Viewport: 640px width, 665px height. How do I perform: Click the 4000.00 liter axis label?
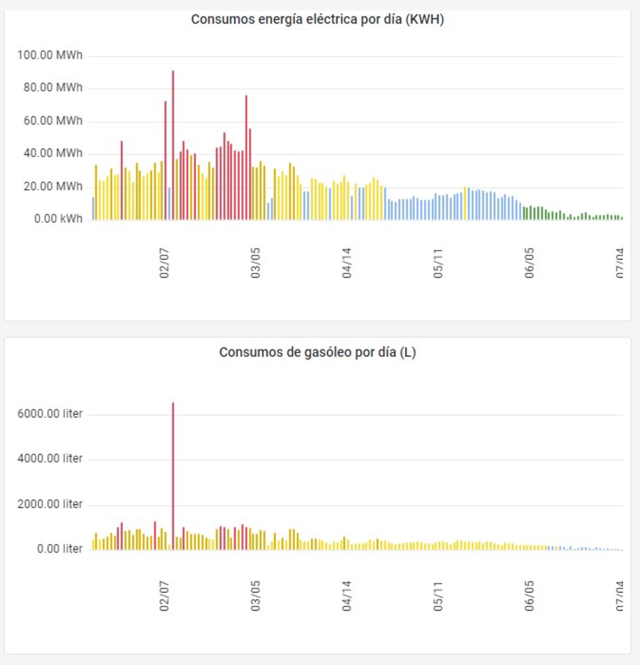point(50,459)
